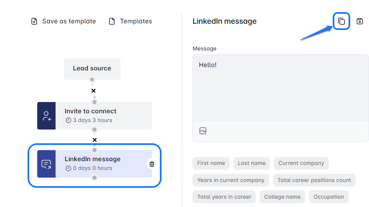The width and height of the screenshot is (369, 207).
Task: Insert the College name variable
Action: click(x=283, y=197)
